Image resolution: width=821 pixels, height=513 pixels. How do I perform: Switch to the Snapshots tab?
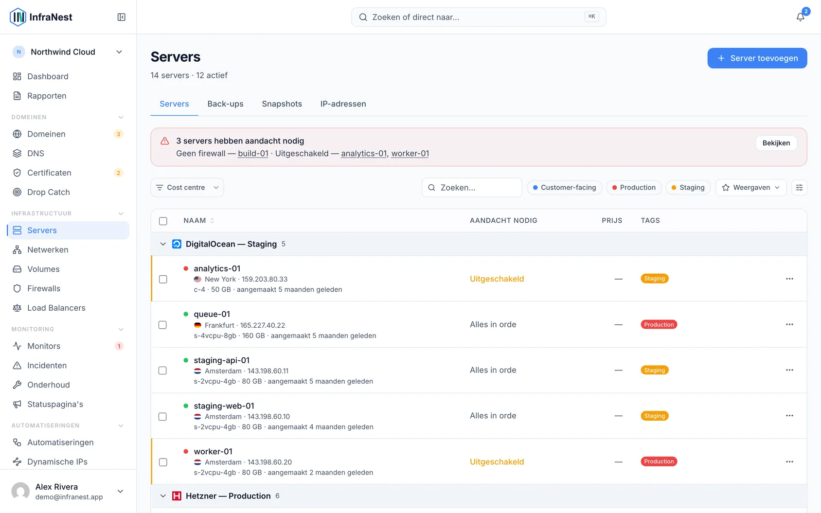point(282,104)
